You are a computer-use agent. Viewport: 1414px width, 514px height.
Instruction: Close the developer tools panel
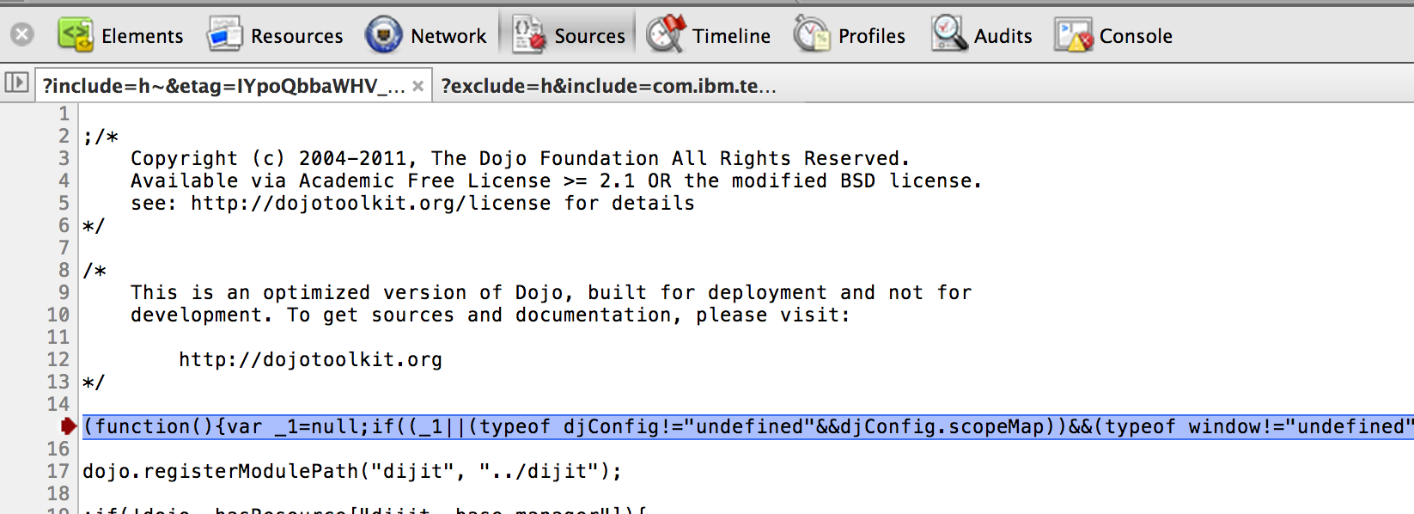22,34
